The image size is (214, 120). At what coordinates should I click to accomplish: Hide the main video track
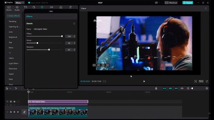point(14,112)
